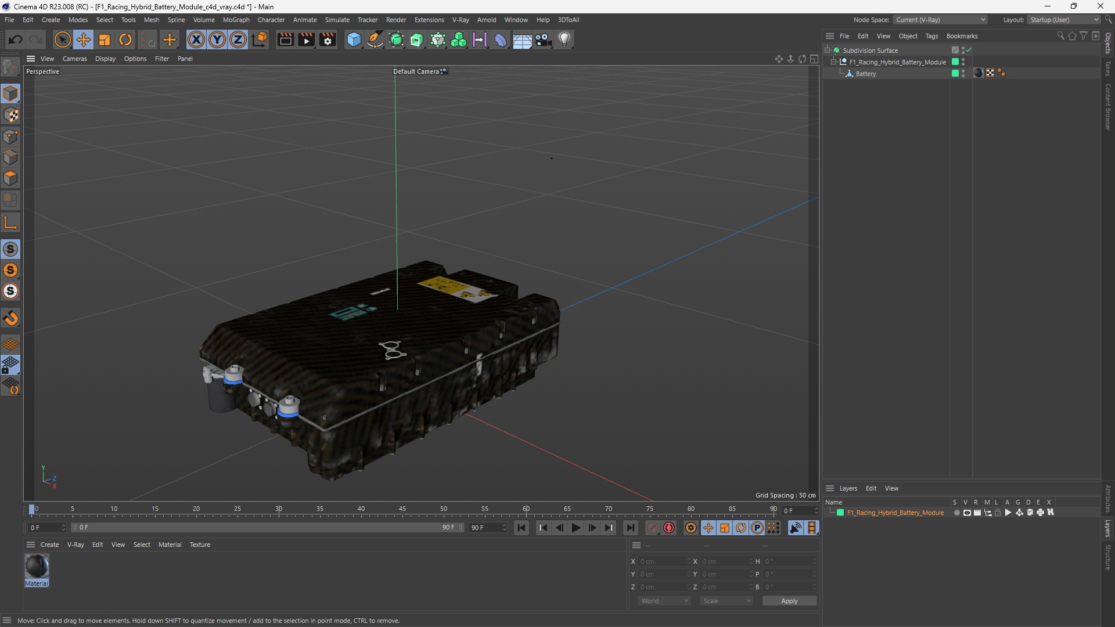Click Render to Picture Viewer icon
Image resolution: width=1115 pixels, height=627 pixels.
click(306, 39)
